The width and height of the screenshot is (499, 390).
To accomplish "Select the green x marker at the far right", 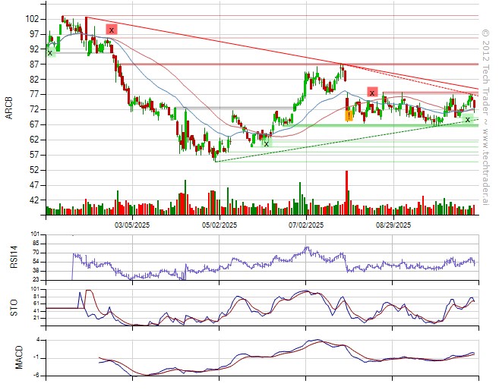I will [467, 120].
